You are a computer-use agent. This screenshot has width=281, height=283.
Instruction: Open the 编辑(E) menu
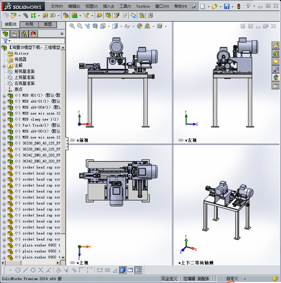click(74, 6)
